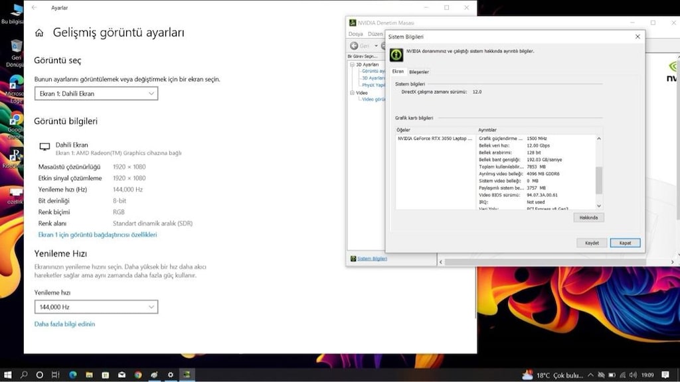Click the green info icon in Sistem Bilgileri

pos(396,55)
